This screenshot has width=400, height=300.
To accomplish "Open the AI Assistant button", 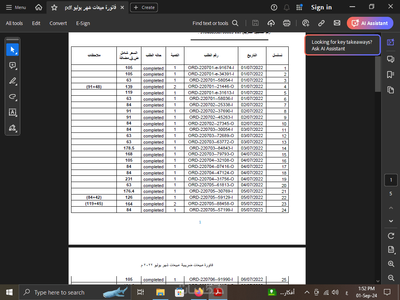I will coord(370,23).
